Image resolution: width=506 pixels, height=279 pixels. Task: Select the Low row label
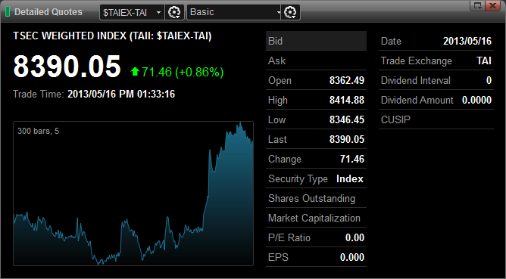[276, 120]
